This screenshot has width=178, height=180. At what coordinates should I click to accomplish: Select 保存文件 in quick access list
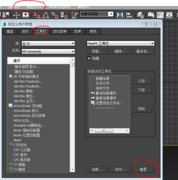click(102, 88)
